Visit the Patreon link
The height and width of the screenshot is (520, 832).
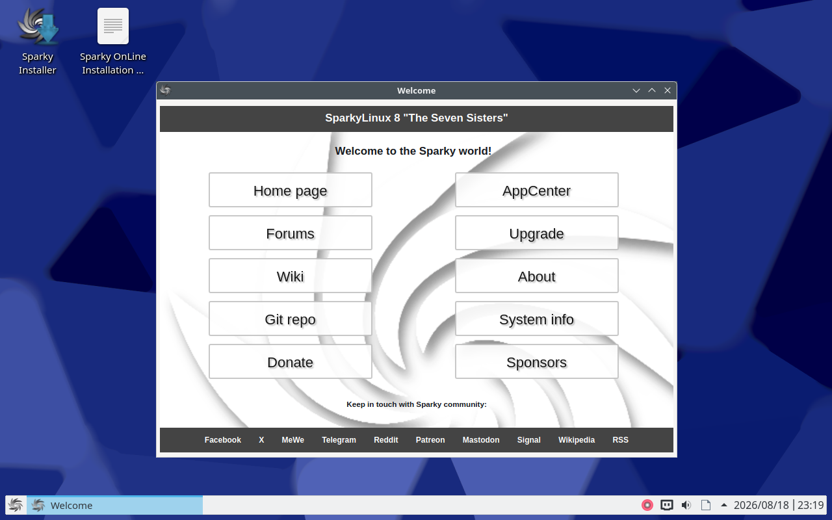click(430, 440)
